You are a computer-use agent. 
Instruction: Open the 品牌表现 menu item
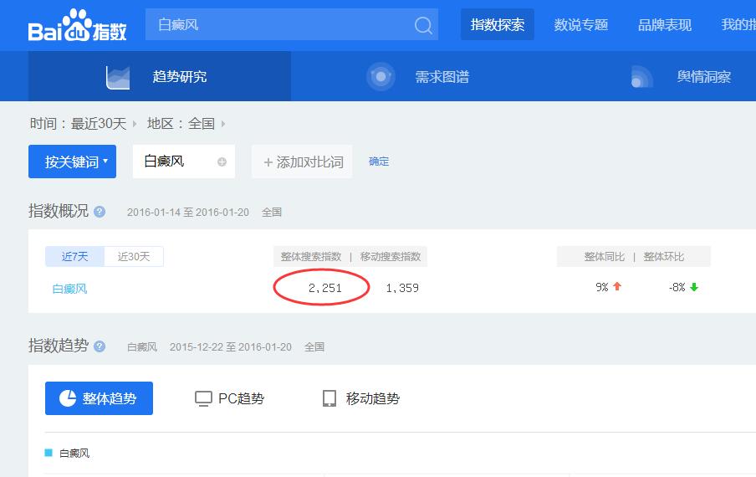[665, 25]
